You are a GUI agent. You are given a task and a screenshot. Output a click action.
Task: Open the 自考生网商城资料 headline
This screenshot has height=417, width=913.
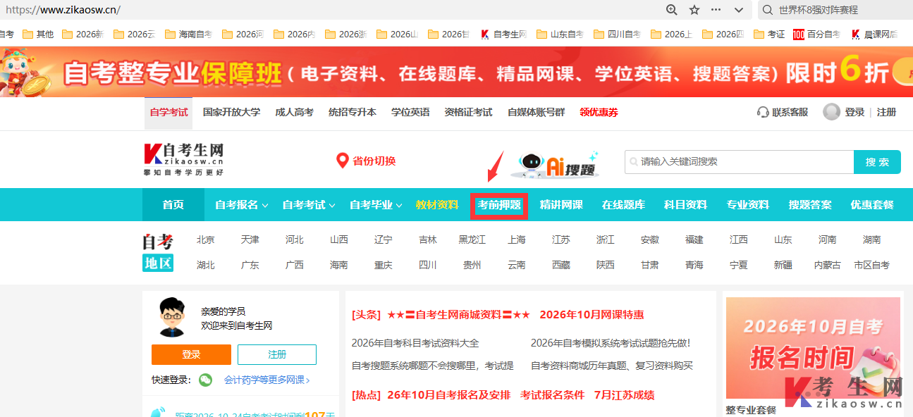click(458, 314)
